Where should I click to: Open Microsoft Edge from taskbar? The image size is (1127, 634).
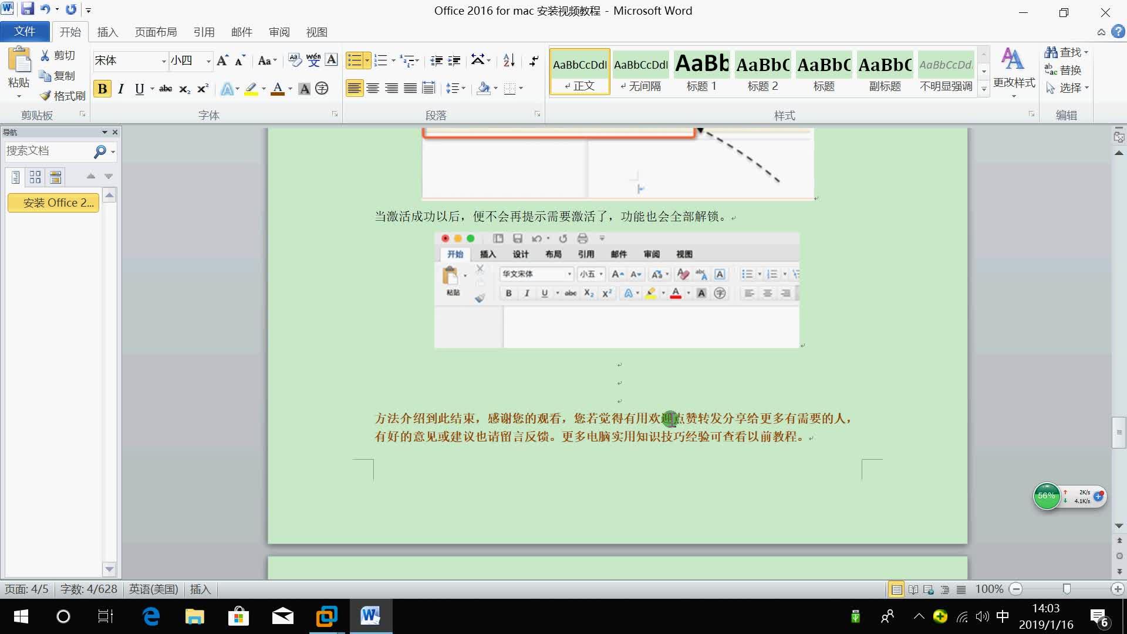tap(151, 616)
